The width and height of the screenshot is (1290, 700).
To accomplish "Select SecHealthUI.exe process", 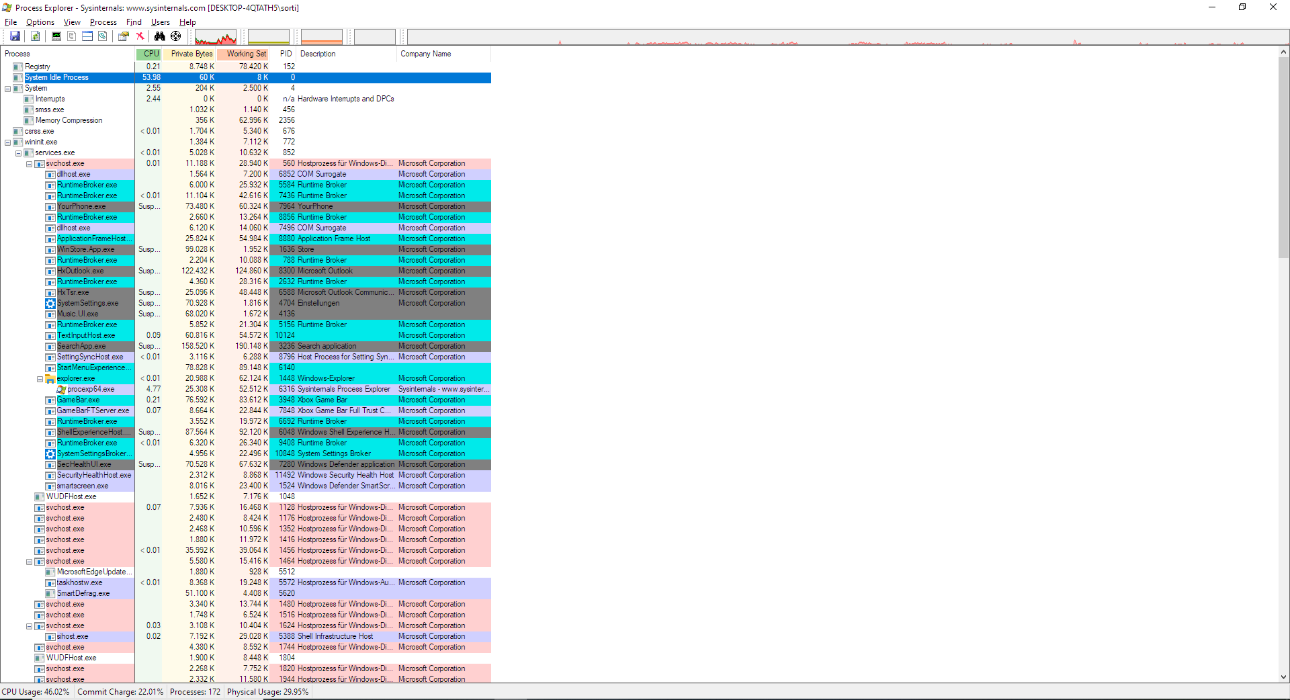I will (x=84, y=464).
